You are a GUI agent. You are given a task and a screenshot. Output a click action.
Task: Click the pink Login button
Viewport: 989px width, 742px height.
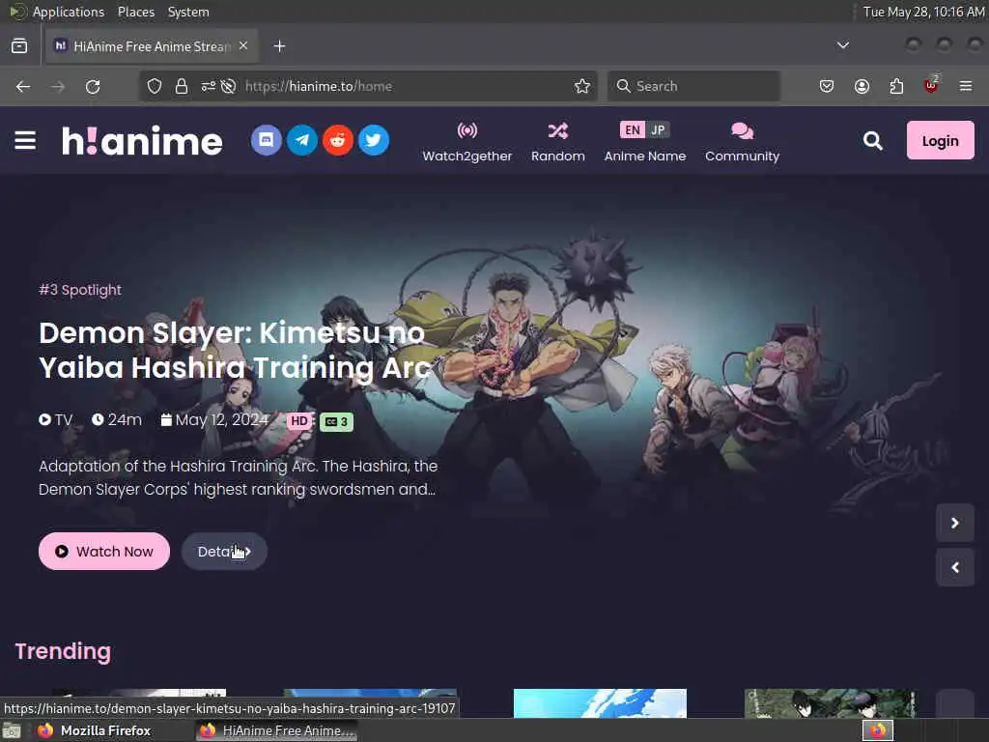click(x=940, y=141)
